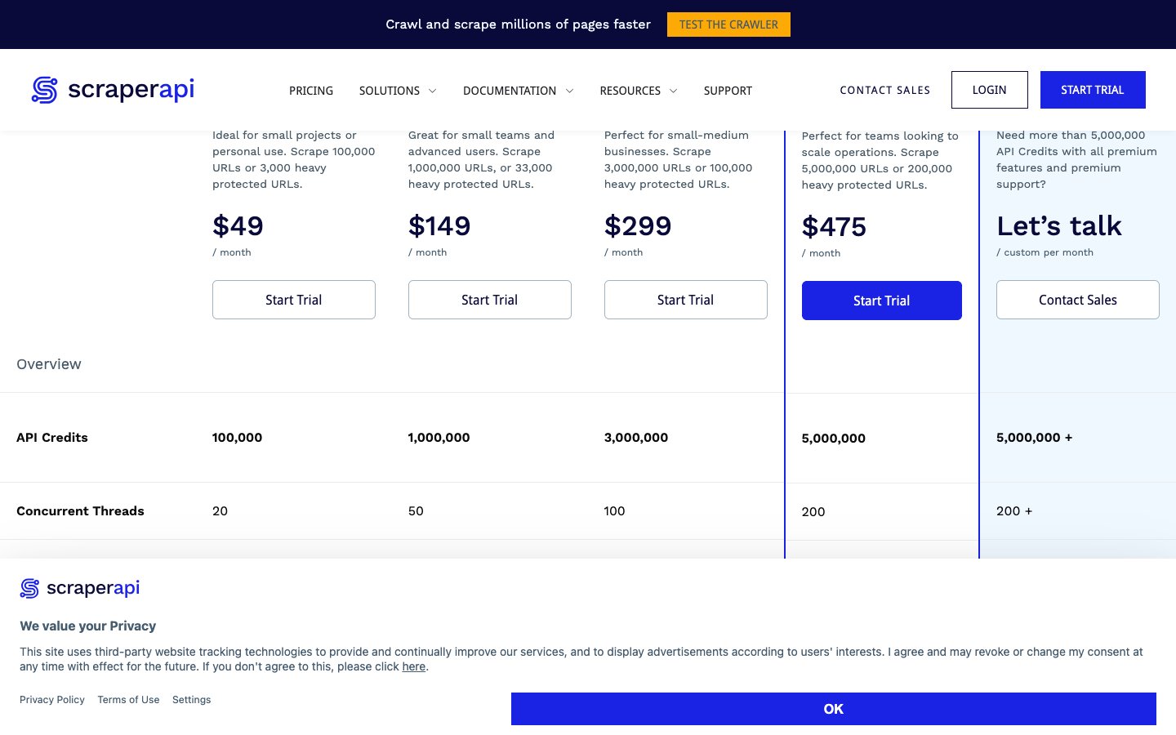Open the privacy Settings link
Screen dimensions: 1176x735
191,700
